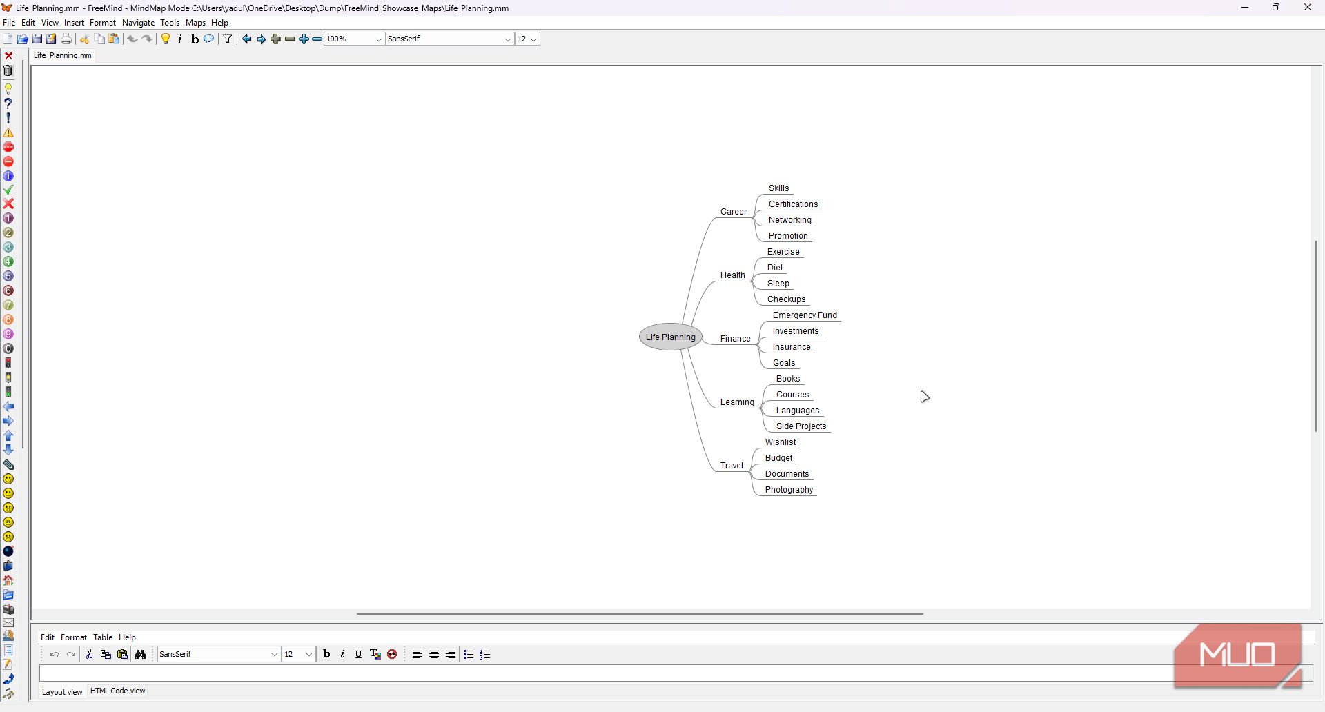Add new child node with lightbulb icon
This screenshot has height=712, width=1325.
[166, 39]
